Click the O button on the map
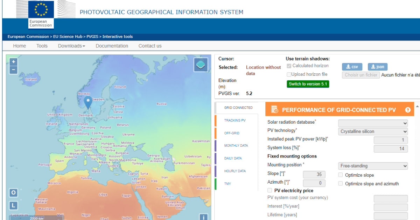The image size is (420, 220). point(13,192)
